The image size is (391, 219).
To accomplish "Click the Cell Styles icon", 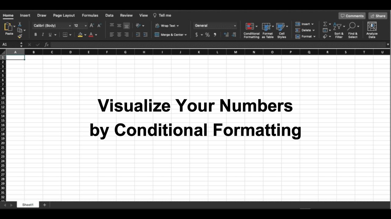I will pyautogui.click(x=280, y=26).
